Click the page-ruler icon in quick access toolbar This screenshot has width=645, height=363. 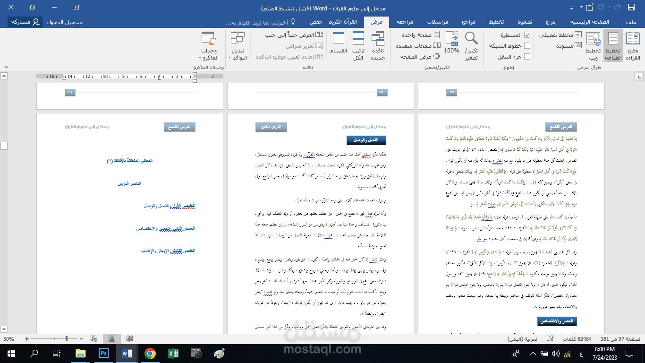589,7
